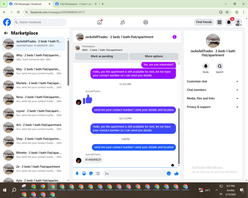The width and height of the screenshot is (248, 198).
Task: Open a new browser tab
Action: tap(103, 4)
